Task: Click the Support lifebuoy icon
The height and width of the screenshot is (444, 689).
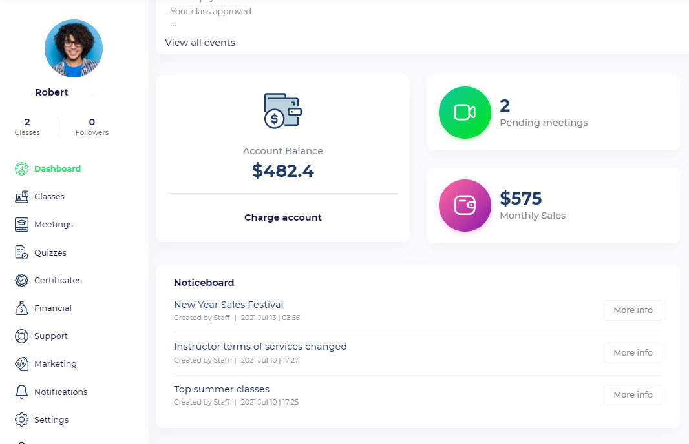Action: coord(21,336)
